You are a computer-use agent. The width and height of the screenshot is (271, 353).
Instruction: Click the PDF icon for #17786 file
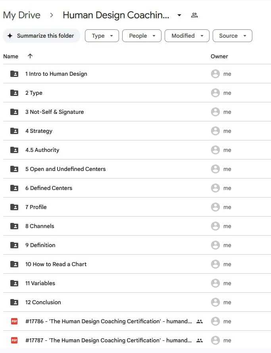click(x=14, y=321)
